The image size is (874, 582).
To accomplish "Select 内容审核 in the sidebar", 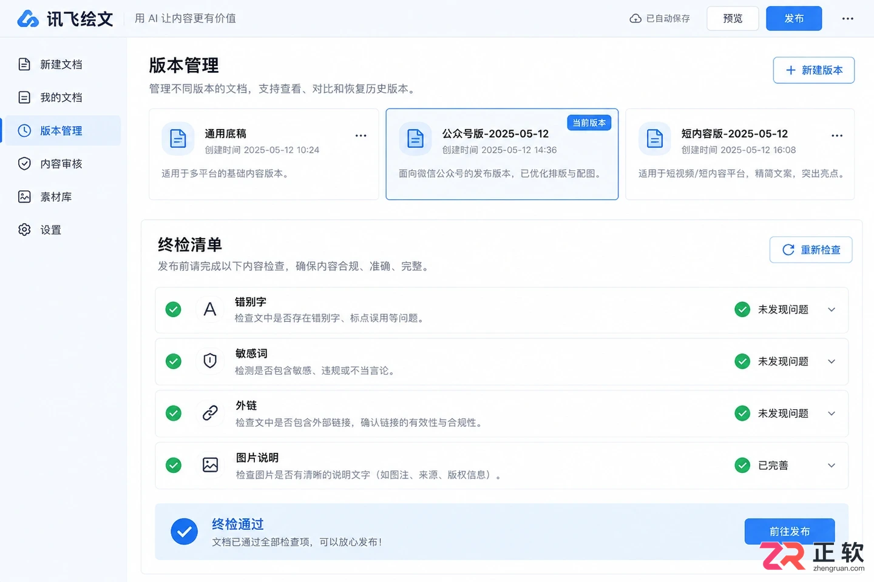I will pyautogui.click(x=63, y=164).
